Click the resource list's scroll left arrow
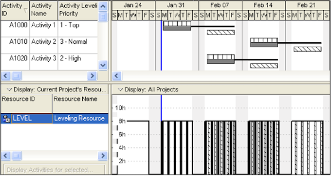The image size is (331, 176). (5, 156)
